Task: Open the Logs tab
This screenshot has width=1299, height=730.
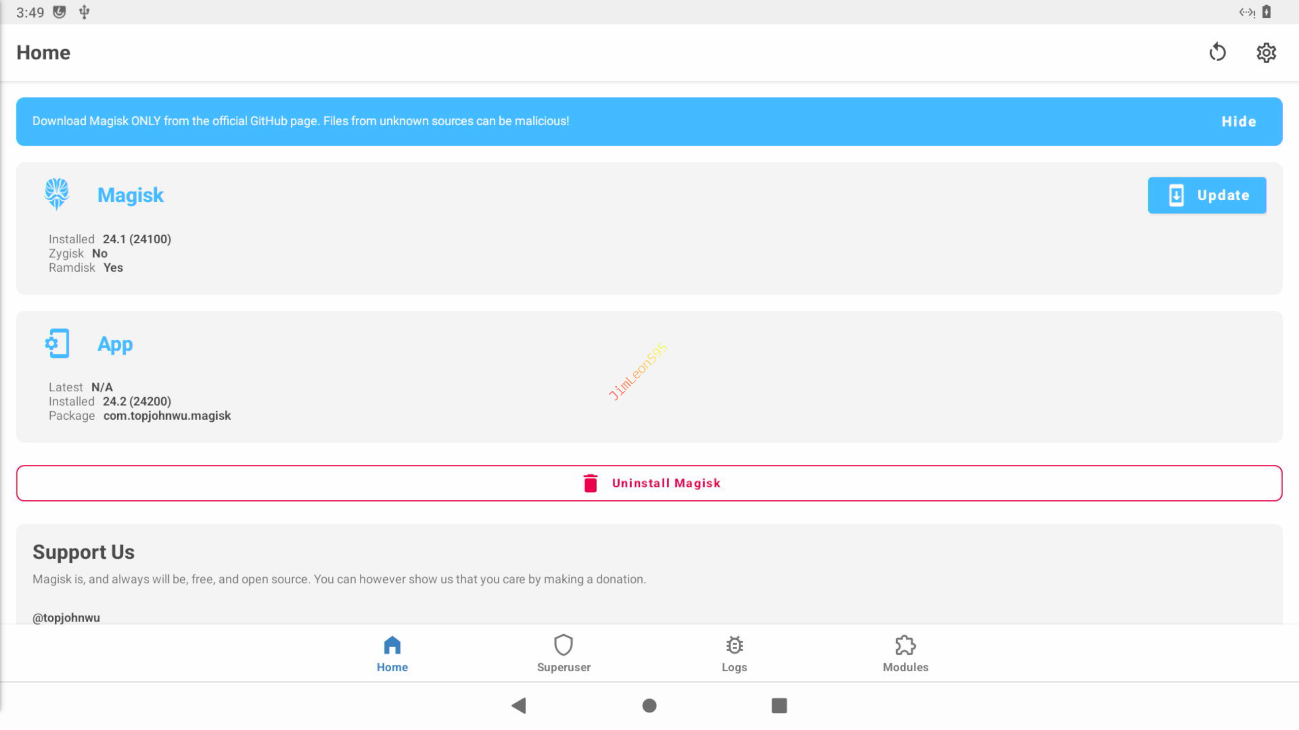Action: [x=734, y=653]
